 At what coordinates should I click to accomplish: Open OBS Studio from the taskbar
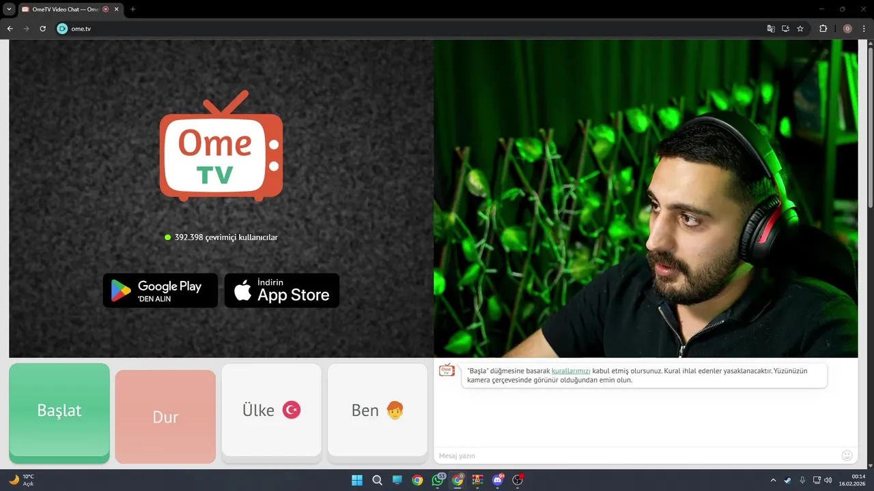tap(518, 480)
